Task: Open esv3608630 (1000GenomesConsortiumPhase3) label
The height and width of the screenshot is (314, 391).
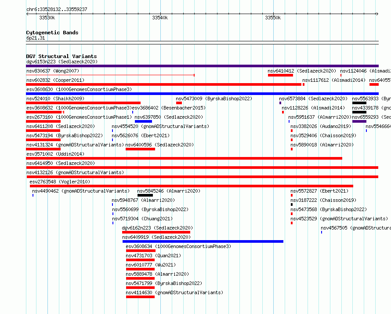Action: pos(79,89)
